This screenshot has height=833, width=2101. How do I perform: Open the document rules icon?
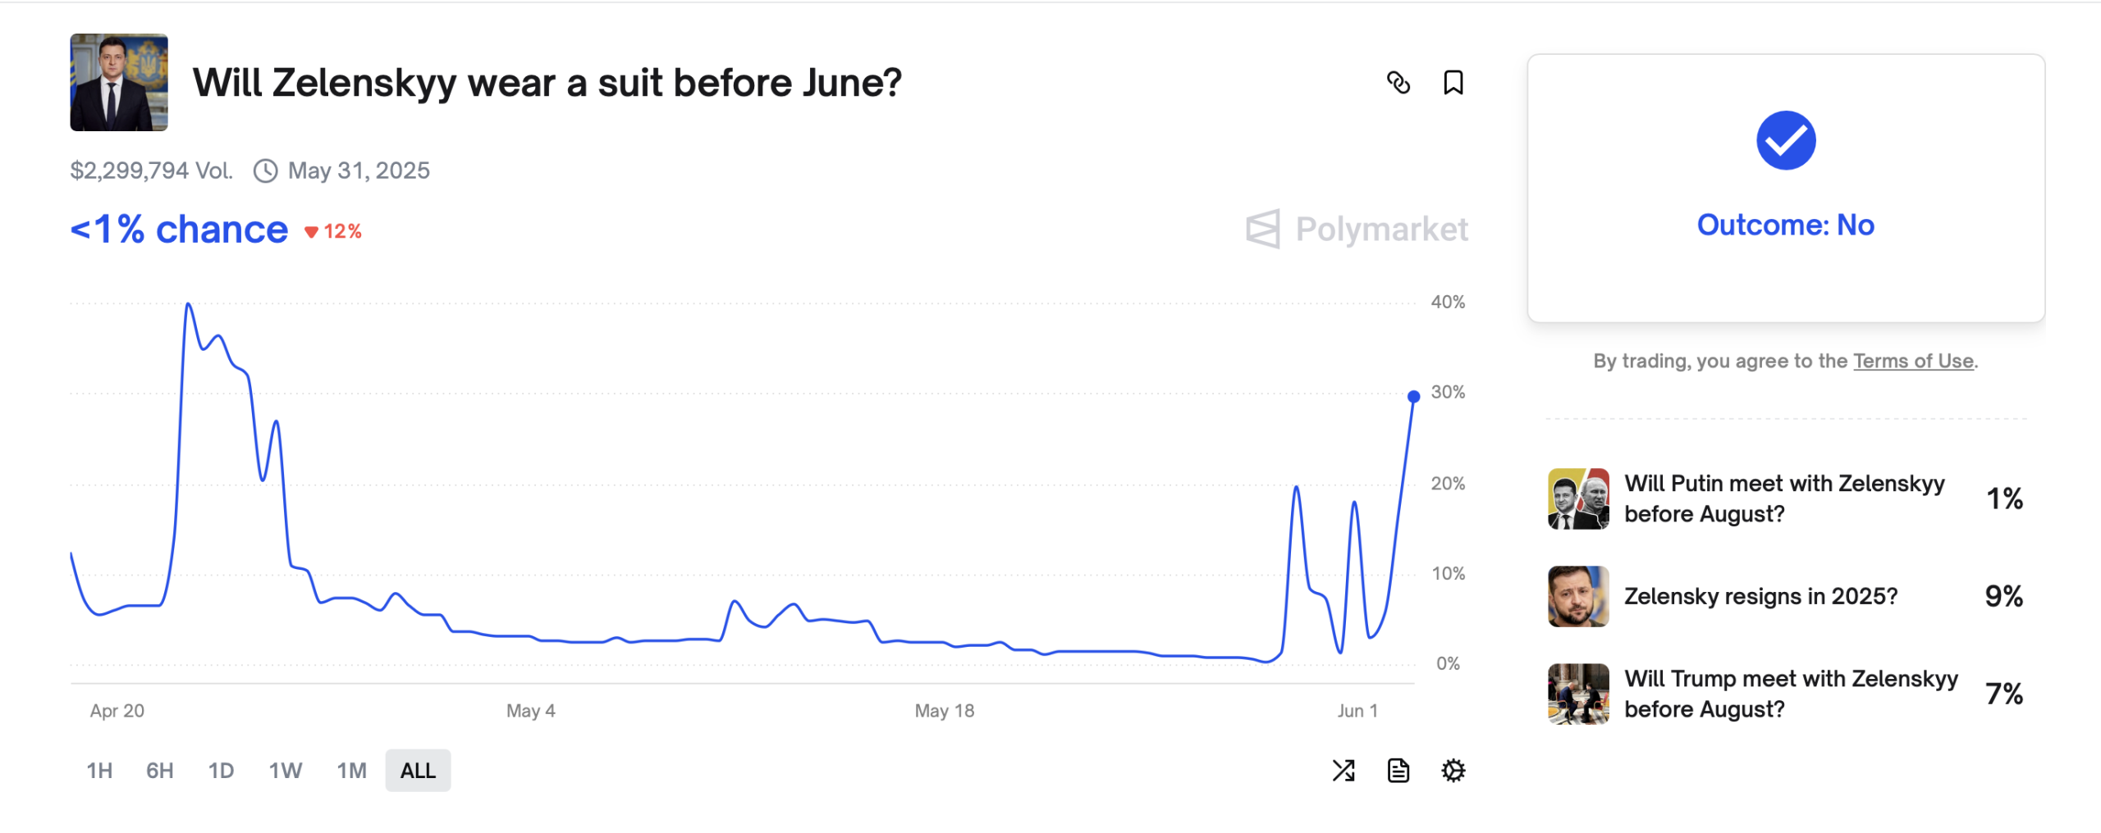point(1398,770)
